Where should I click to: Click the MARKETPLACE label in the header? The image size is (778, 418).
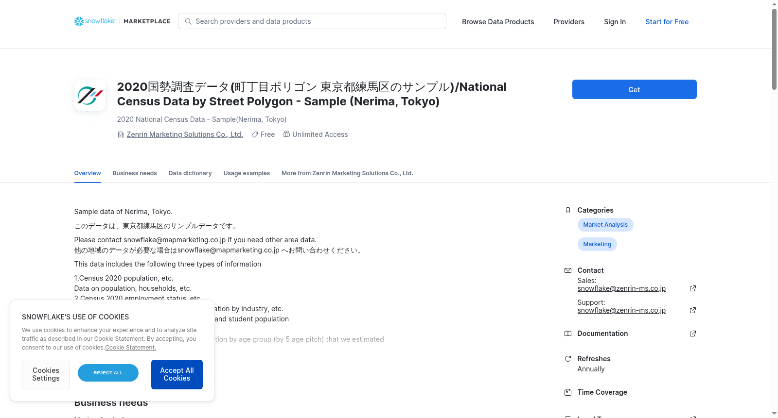point(147,21)
